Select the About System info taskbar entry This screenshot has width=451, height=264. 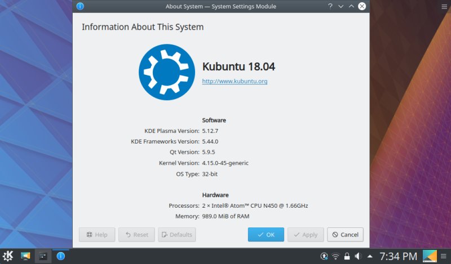click(x=61, y=256)
